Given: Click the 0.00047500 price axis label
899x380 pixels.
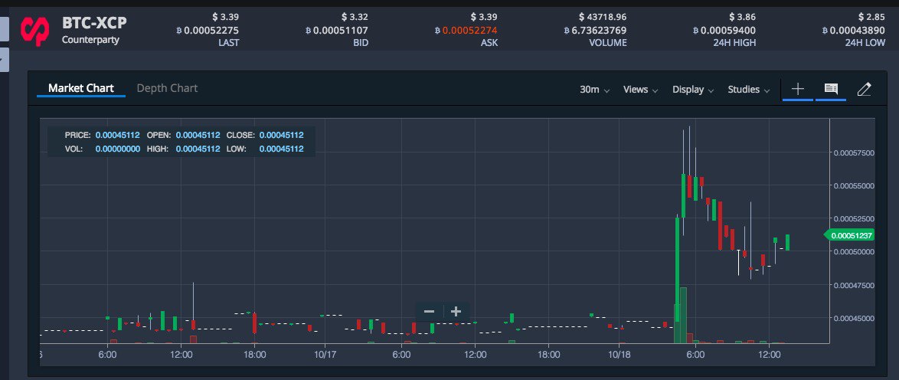Looking at the screenshot, I should [x=854, y=285].
